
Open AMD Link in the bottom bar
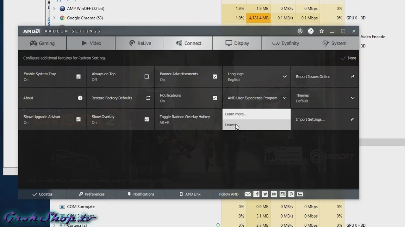point(190,194)
